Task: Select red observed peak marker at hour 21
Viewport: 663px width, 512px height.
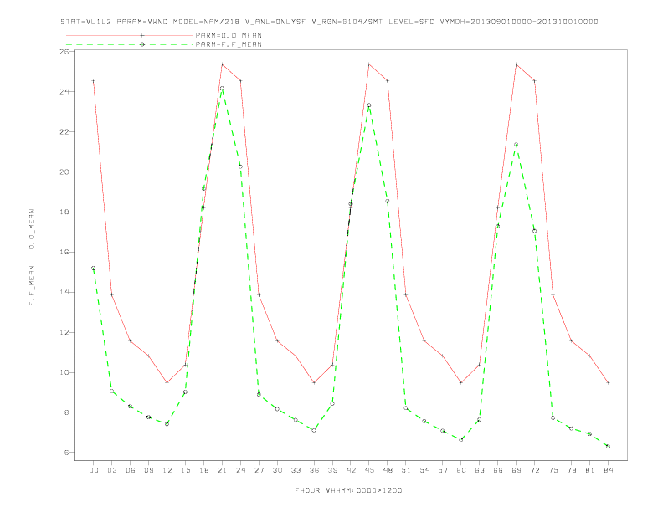Action: [x=222, y=64]
